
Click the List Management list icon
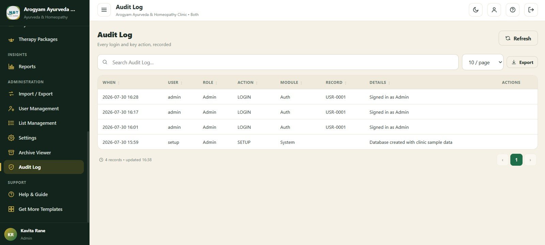(x=11, y=123)
